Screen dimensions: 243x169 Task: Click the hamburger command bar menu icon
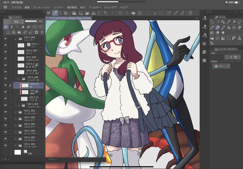(49, 13)
